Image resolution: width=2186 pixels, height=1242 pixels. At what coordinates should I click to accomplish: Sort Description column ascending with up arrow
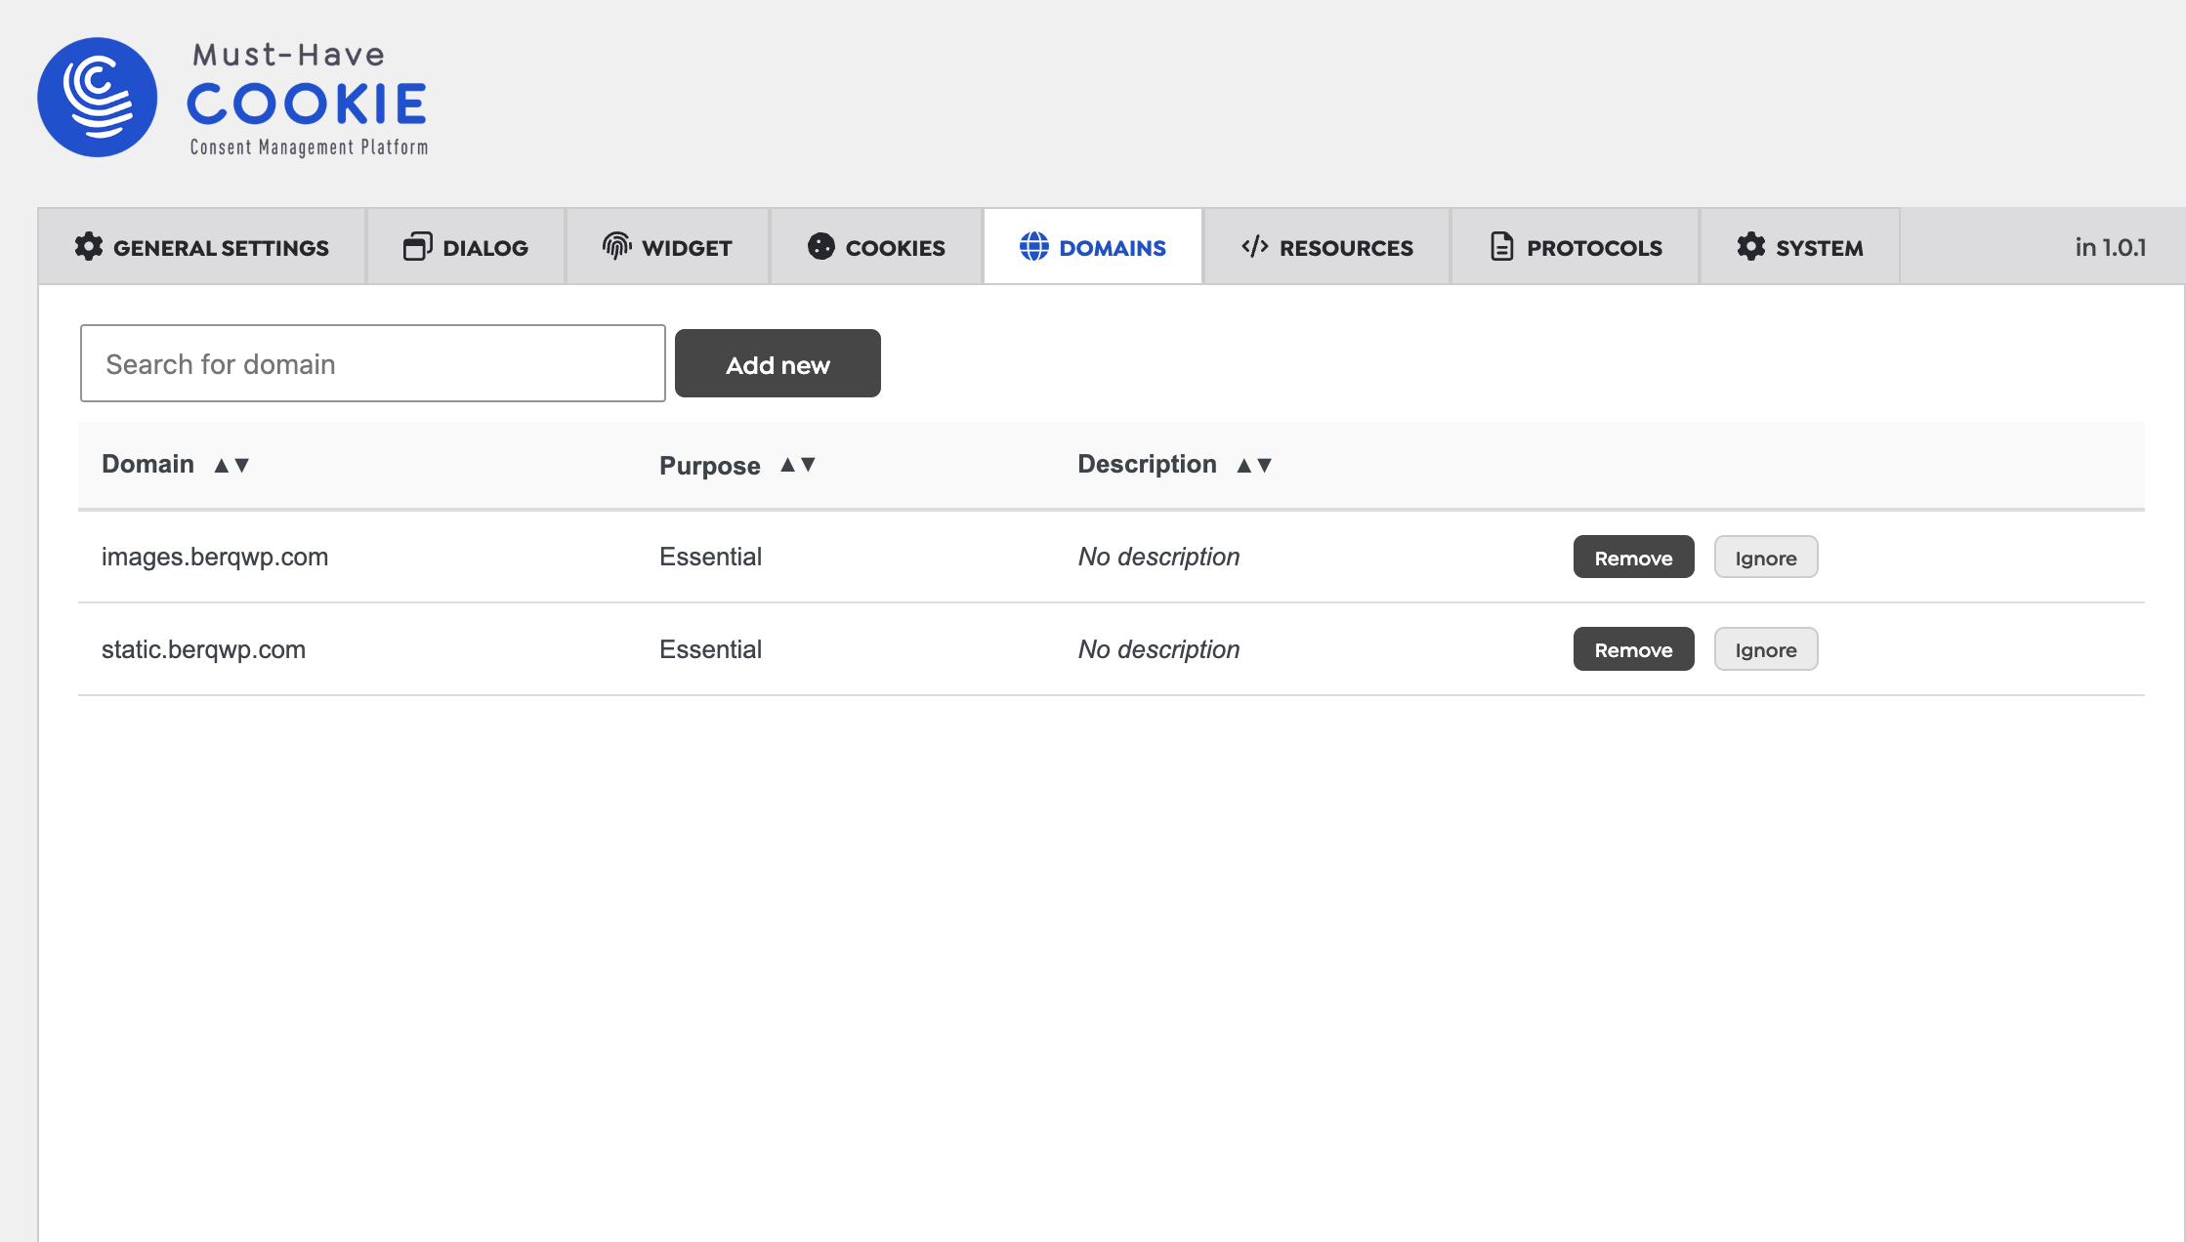pyautogui.click(x=1243, y=466)
